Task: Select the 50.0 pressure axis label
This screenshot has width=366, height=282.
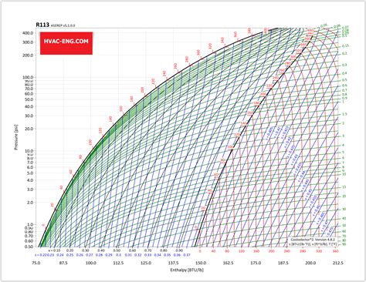Action: 29,99
